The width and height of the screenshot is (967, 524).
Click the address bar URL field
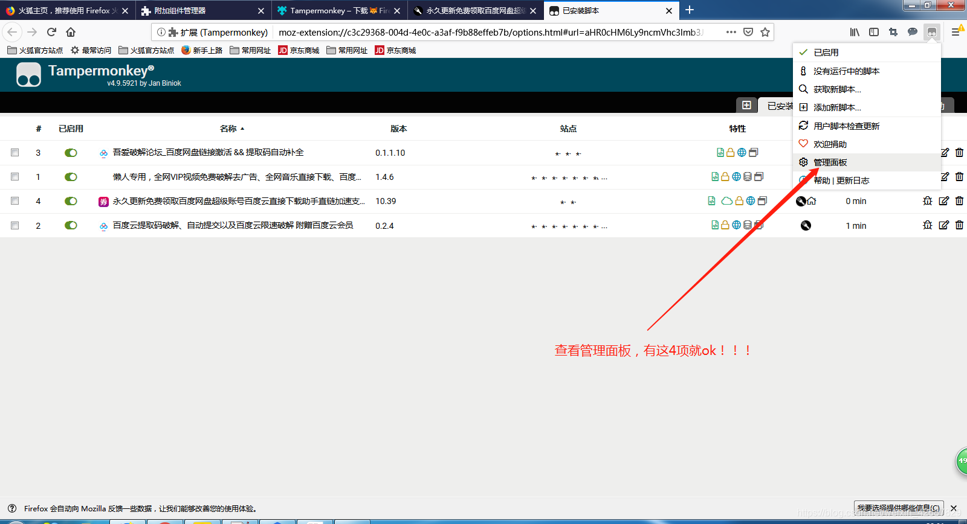pos(491,32)
